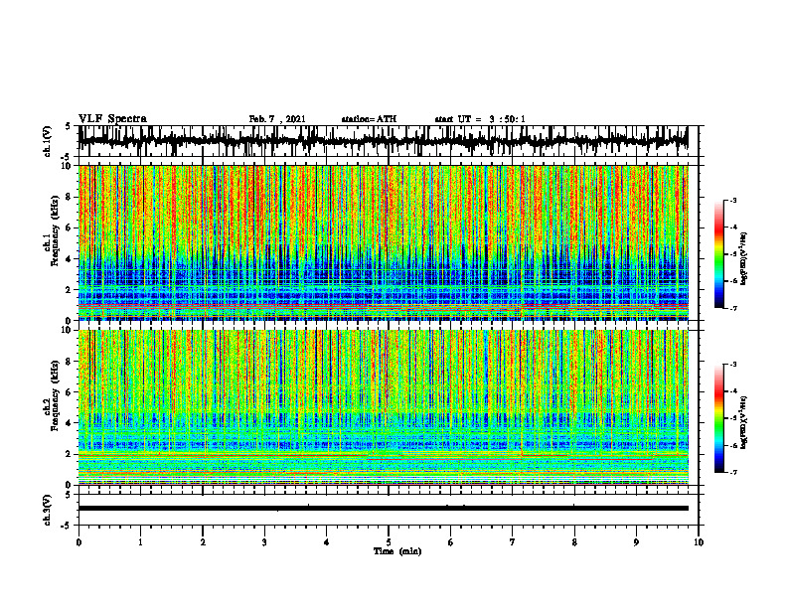Click inside the ch.1 spectrogram panel
The width and height of the screenshot is (787, 608).
(x=383, y=242)
